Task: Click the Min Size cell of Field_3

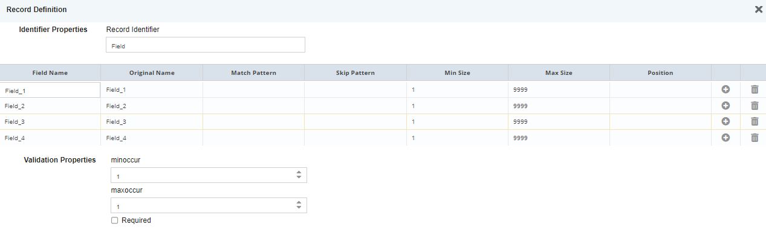Action: pyautogui.click(x=457, y=121)
